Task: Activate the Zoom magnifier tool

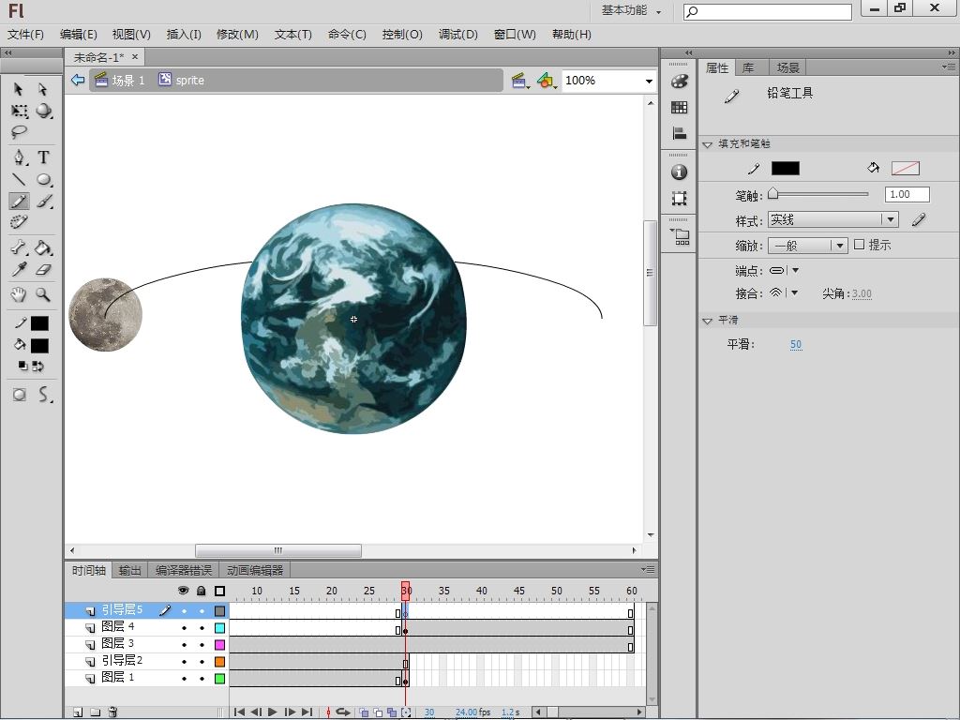Action: [x=43, y=294]
